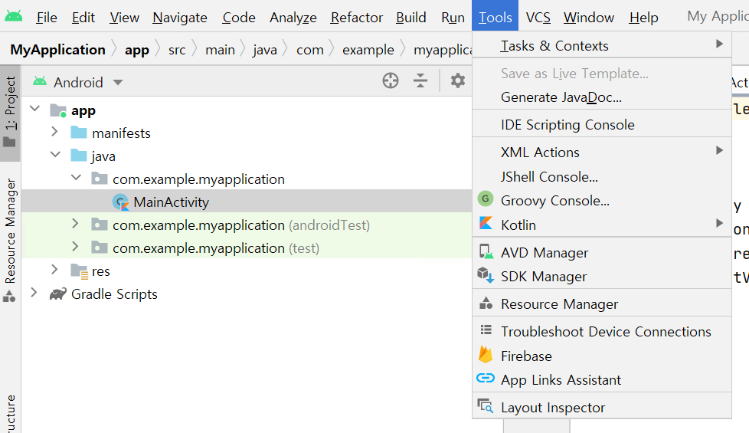Click the Firebase flame icon

486,355
